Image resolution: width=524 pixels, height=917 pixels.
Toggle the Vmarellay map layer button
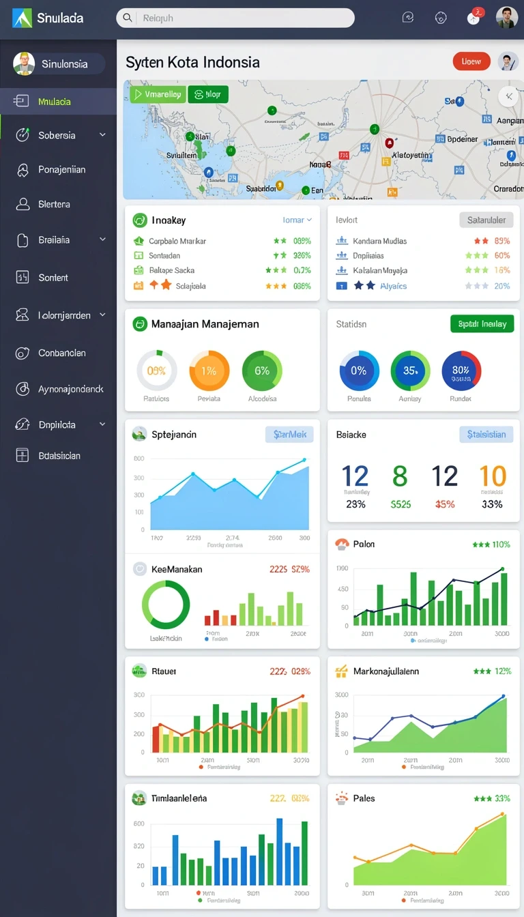(158, 95)
